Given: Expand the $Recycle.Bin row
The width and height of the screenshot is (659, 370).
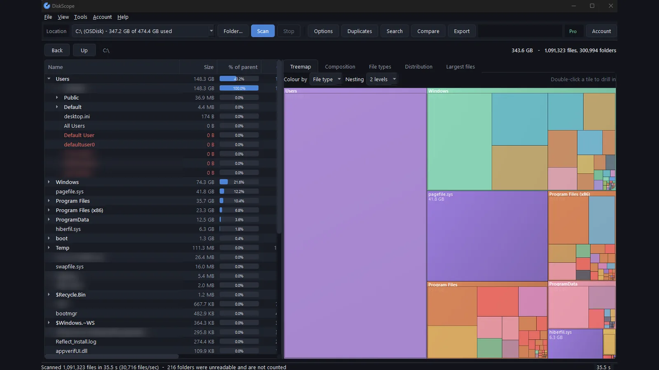Looking at the screenshot, I should click(49, 294).
